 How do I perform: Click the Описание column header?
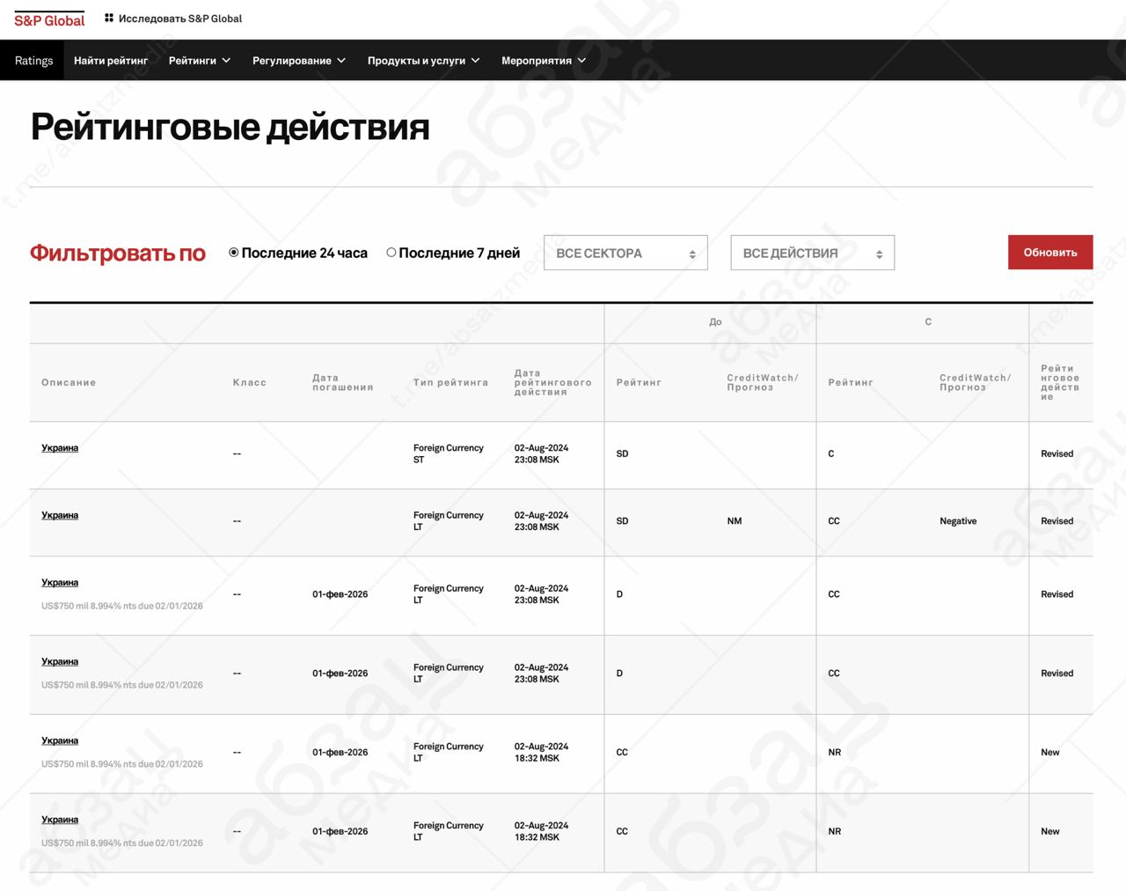tap(69, 383)
